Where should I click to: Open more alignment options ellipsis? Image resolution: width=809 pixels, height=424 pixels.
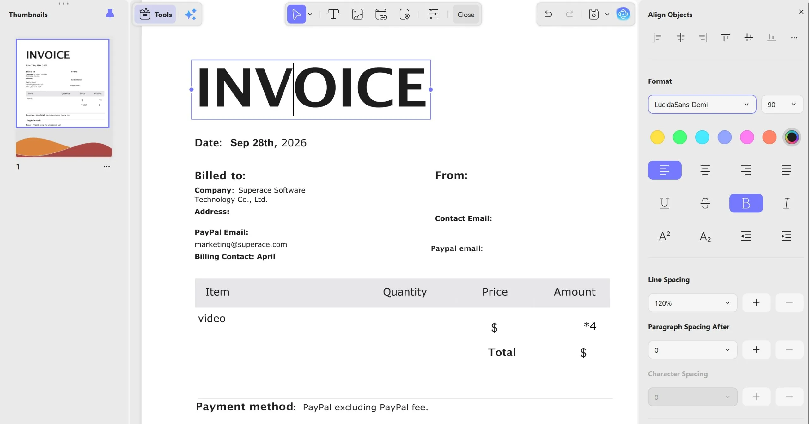pyautogui.click(x=794, y=38)
